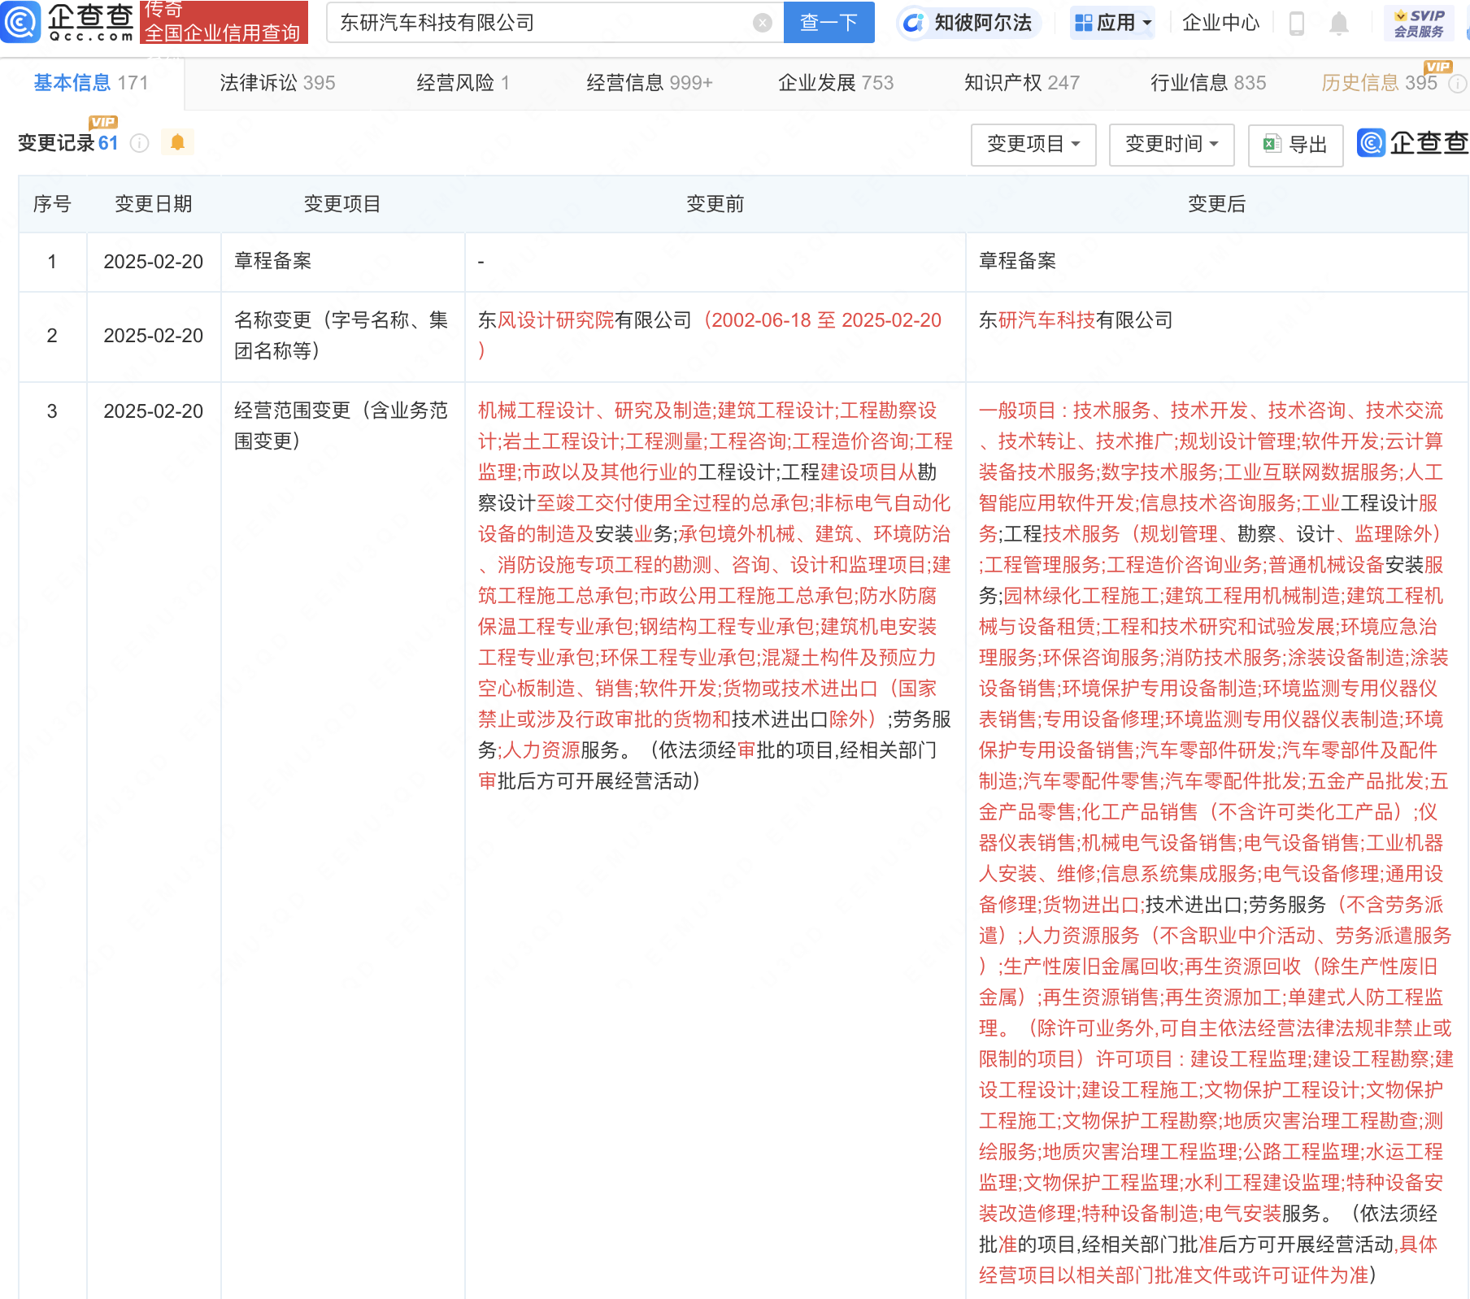
Task: Click 章程备案 in row 1 变更后 column
Action: point(1017,261)
